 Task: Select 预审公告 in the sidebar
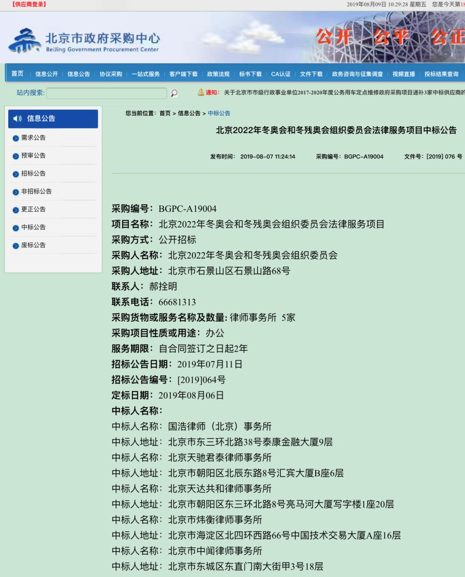tap(33, 155)
